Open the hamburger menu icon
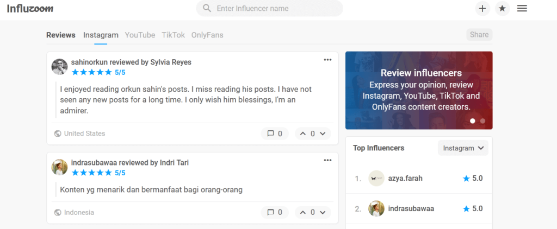This screenshot has width=557, height=229. (522, 9)
